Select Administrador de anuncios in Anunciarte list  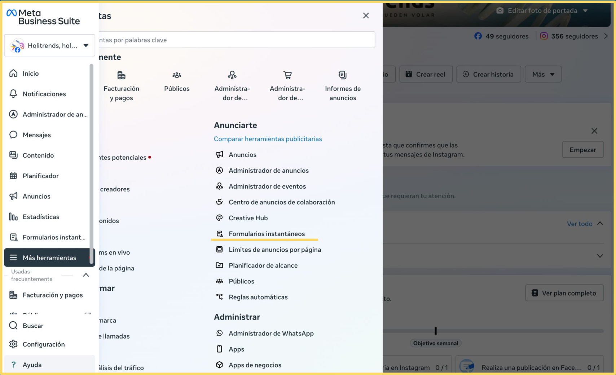(x=269, y=171)
